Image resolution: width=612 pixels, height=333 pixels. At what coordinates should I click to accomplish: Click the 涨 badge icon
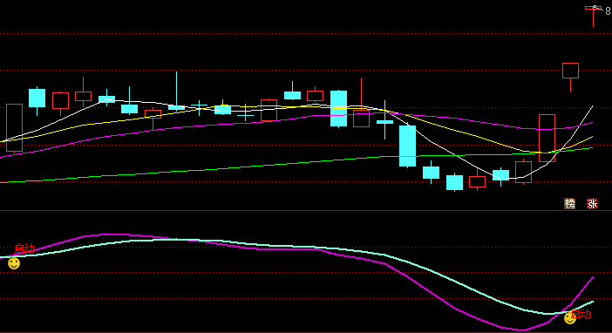(x=592, y=203)
